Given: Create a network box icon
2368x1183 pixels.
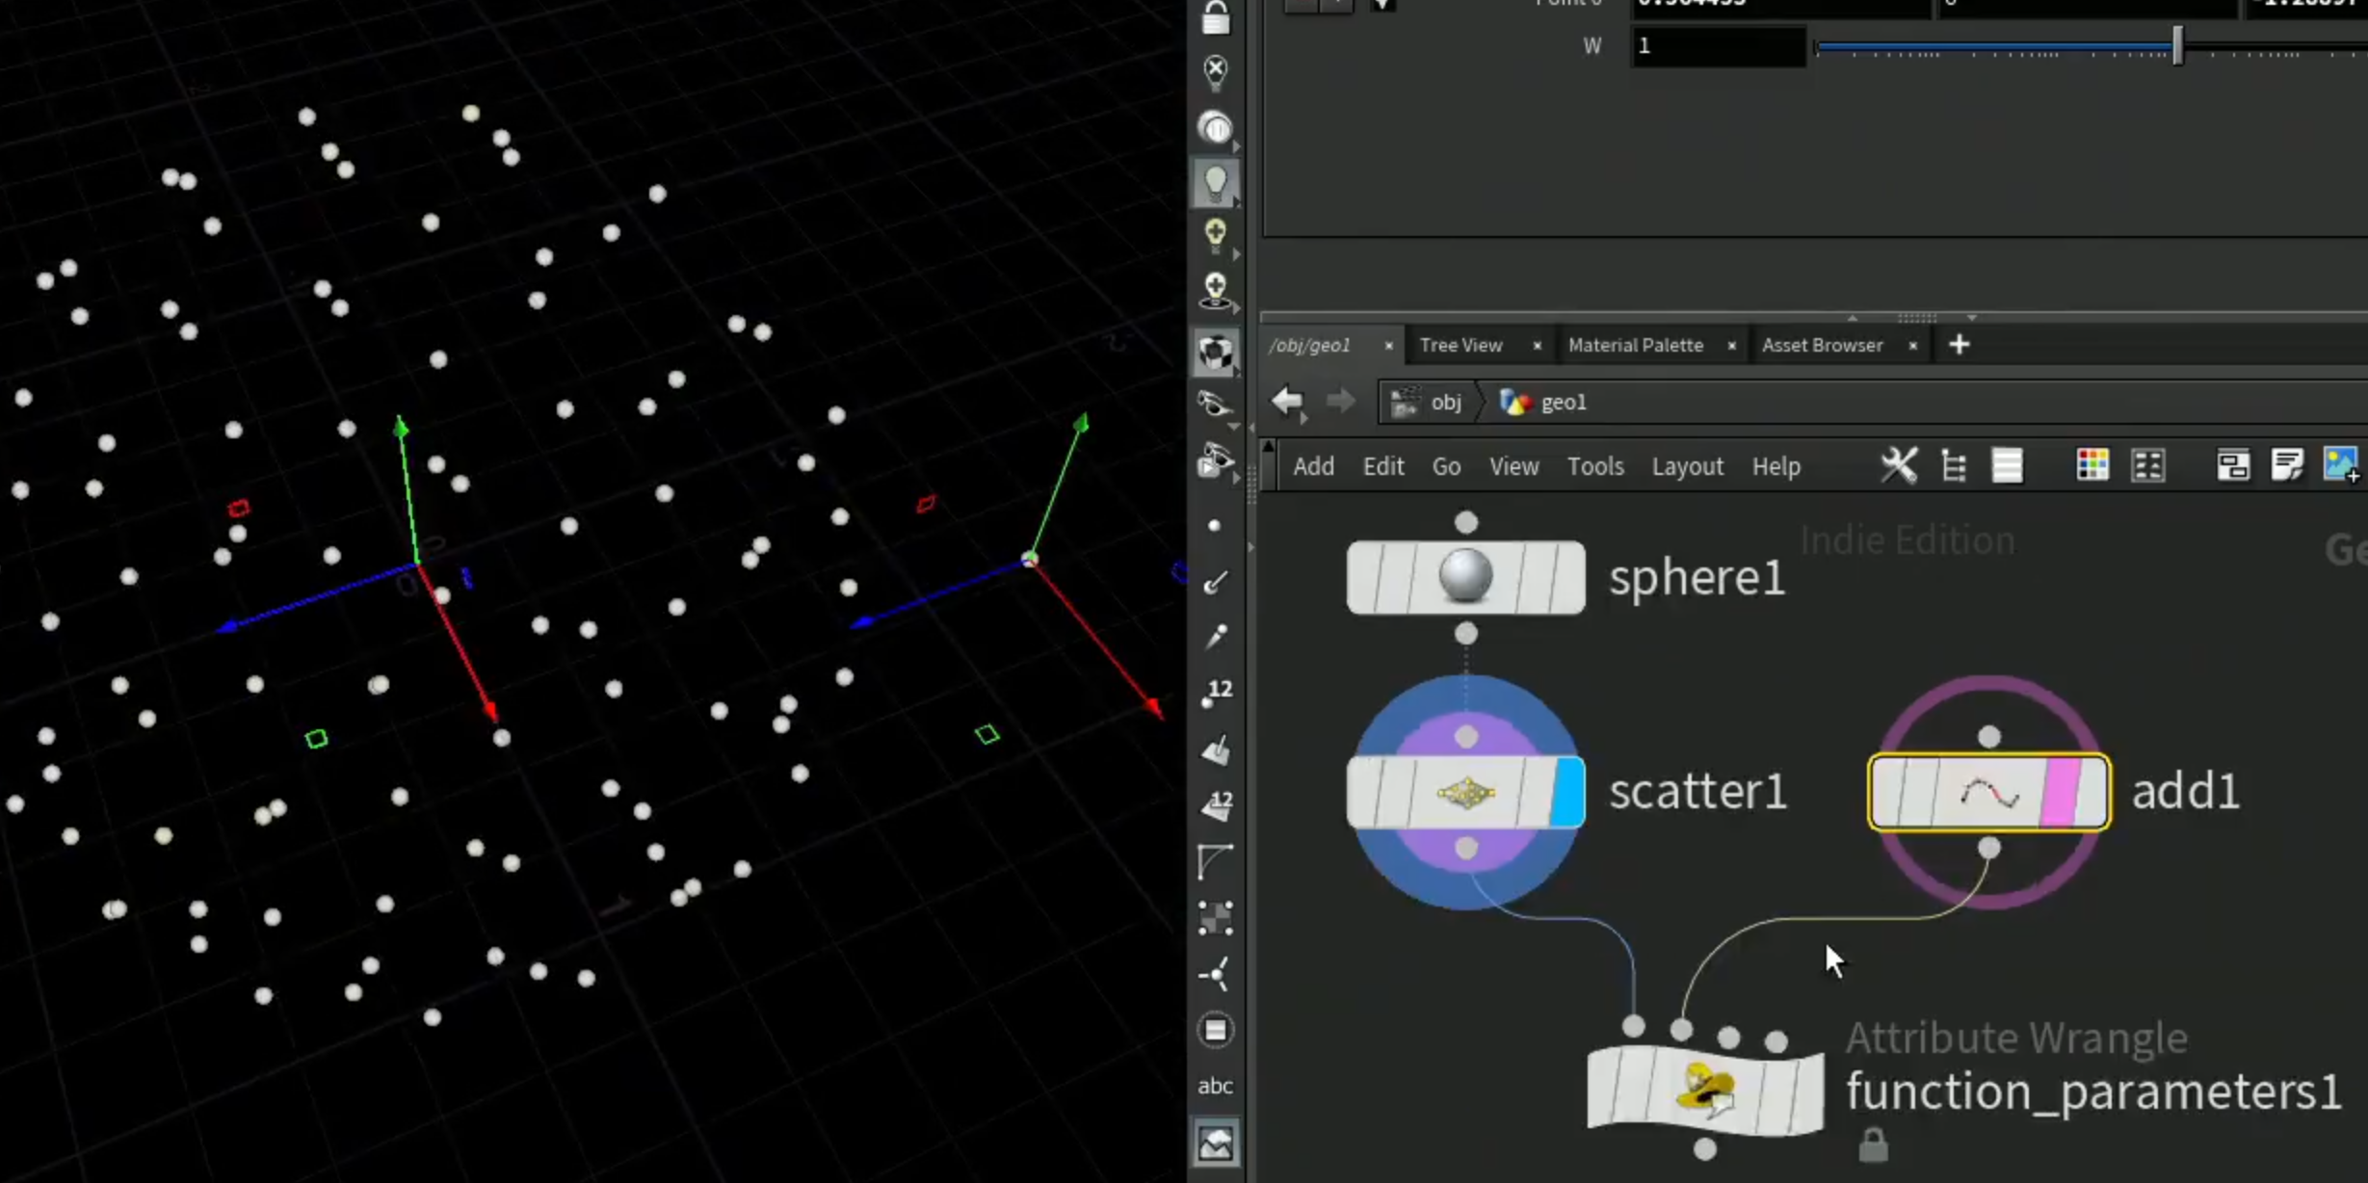Looking at the screenshot, I should click(2233, 466).
